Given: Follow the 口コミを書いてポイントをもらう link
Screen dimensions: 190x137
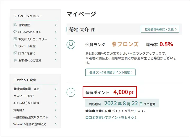Looking at the screenshot, I should (111, 118).
